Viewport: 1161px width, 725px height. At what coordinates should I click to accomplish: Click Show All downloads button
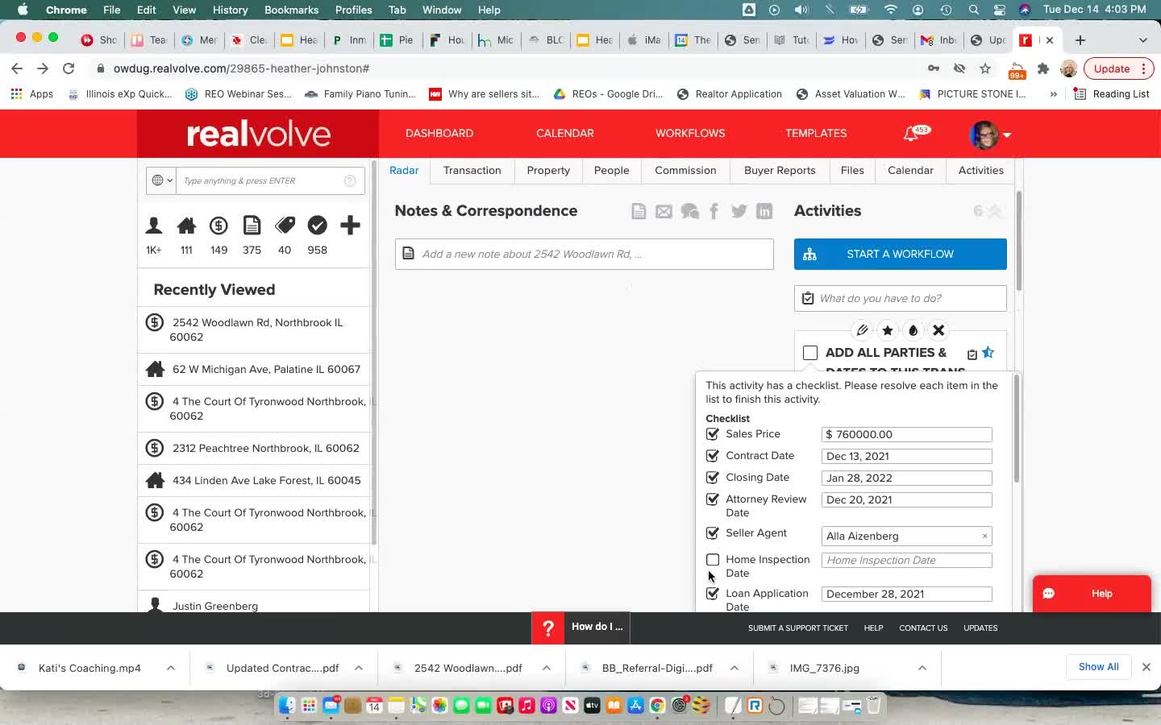click(x=1098, y=667)
